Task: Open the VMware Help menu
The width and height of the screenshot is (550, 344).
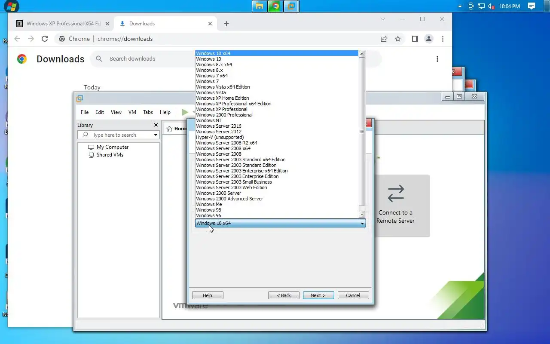Action: coord(165,112)
